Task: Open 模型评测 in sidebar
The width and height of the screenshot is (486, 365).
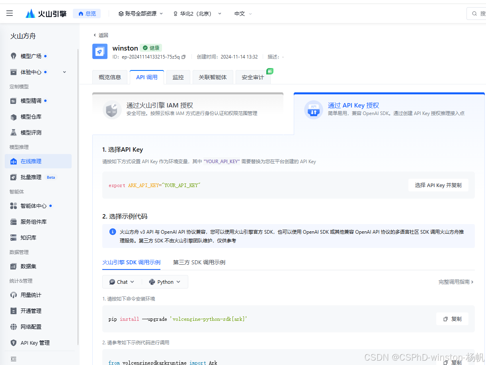Action: [38, 133]
